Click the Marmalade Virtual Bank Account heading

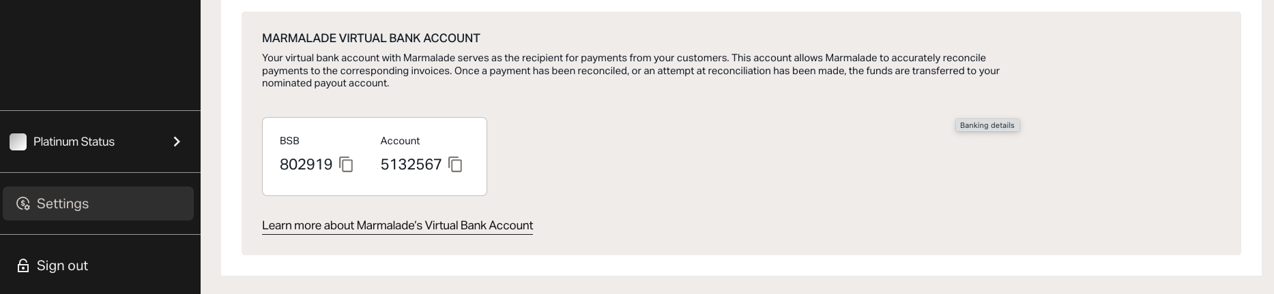click(x=371, y=38)
